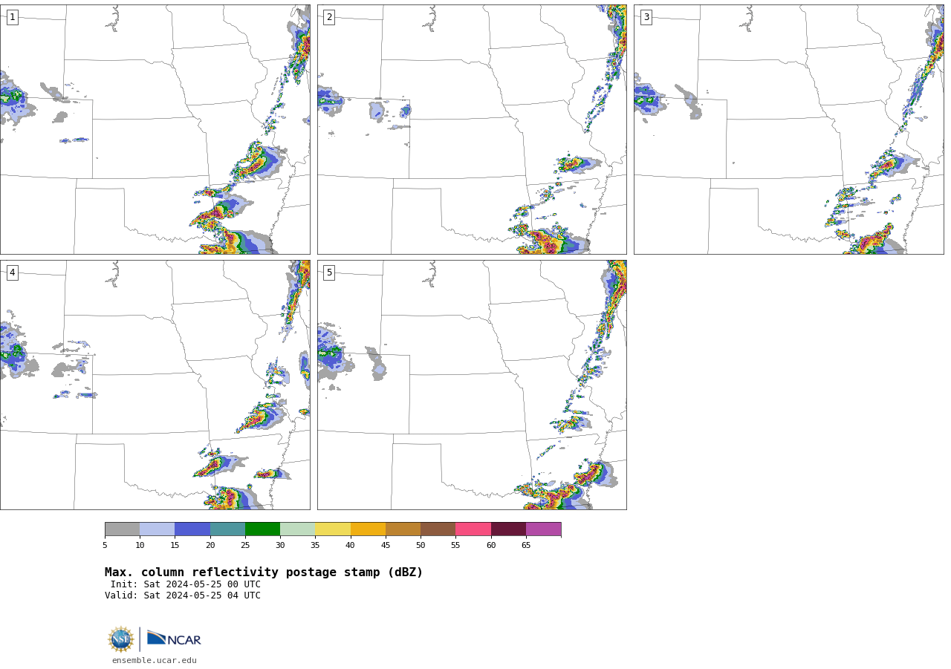951x669 pixels.
Task: Click the colorbar tick label 65
Action: tap(526, 546)
